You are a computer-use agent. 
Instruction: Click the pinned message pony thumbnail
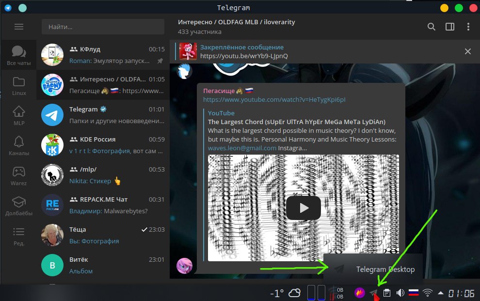tap(188, 51)
